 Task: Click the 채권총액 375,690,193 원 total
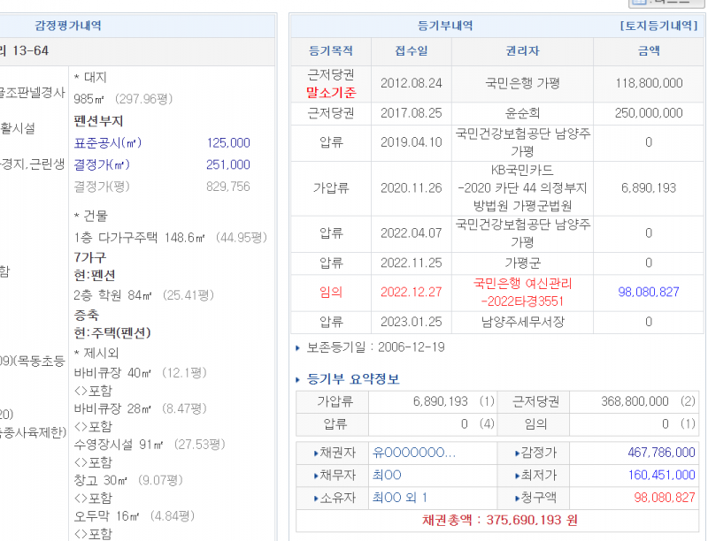pyautogui.click(x=499, y=520)
